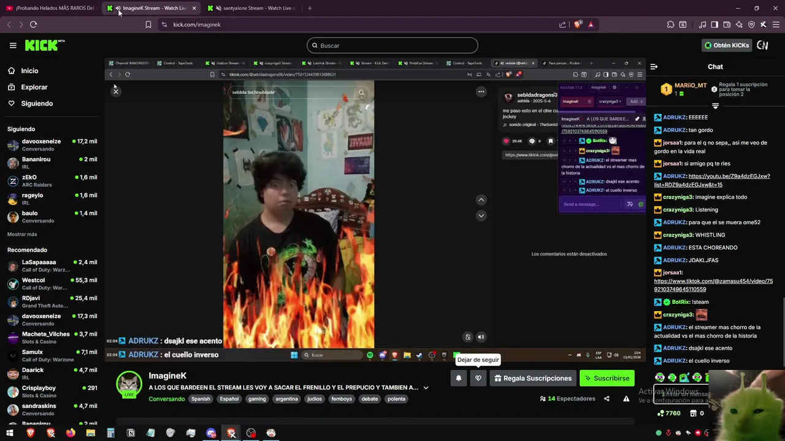Image resolution: width=785 pixels, height=441 pixels.
Task: Collapse the chat panel
Action: tap(654, 66)
